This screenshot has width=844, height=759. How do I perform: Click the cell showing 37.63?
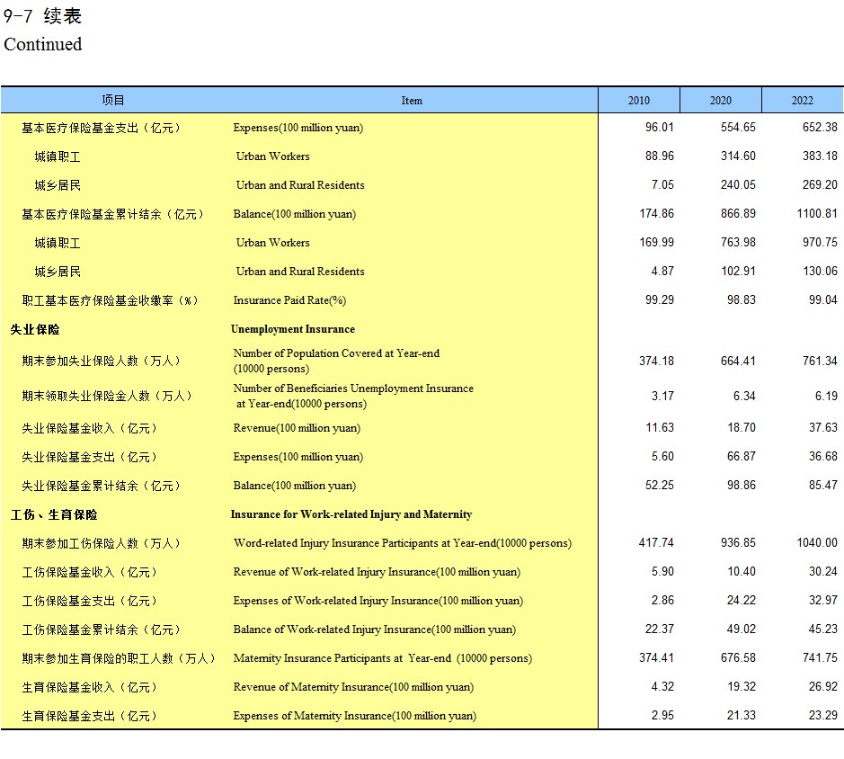[x=823, y=428]
